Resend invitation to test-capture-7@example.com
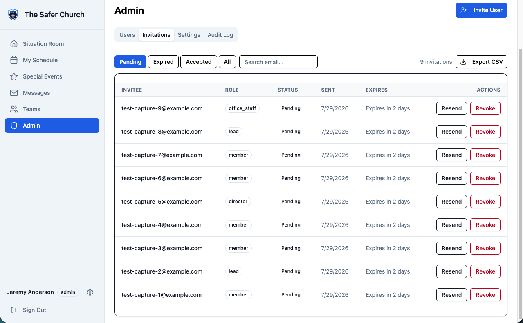523x323 pixels. point(451,155)
